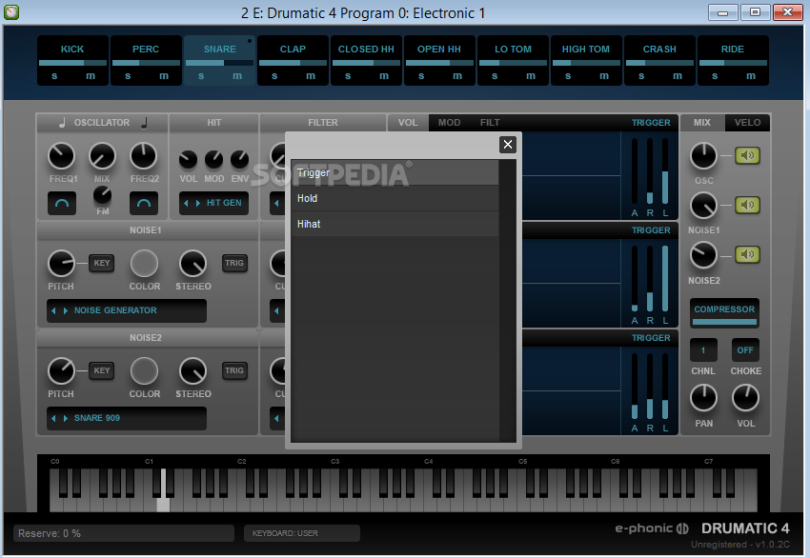Toggle the NOISE2 KEY button
The image size is (810, 558).
[102, 370]
